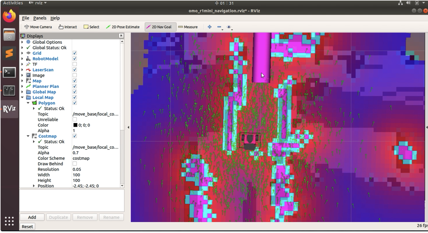Open the File menu
Screen dimensions: 428x233
click(x=26, y=18)
